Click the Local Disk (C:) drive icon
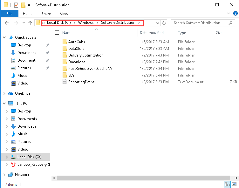Viewport: 239px width, 188px height. [x=13, y=157]
